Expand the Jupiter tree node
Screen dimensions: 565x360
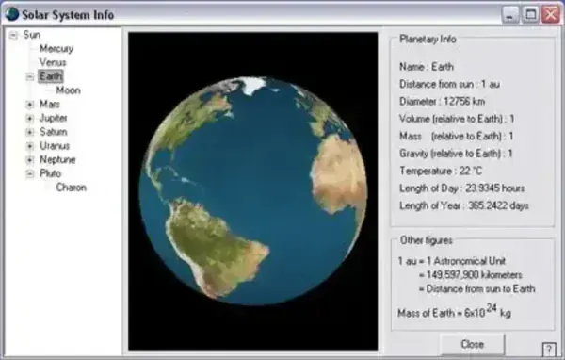[30, 119]
